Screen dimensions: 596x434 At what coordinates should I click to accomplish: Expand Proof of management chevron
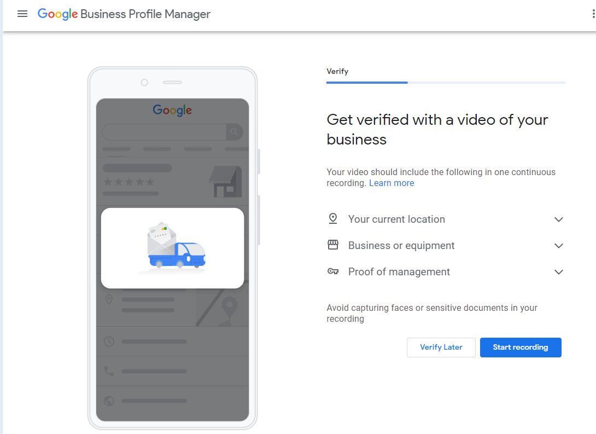pos(558,272)
